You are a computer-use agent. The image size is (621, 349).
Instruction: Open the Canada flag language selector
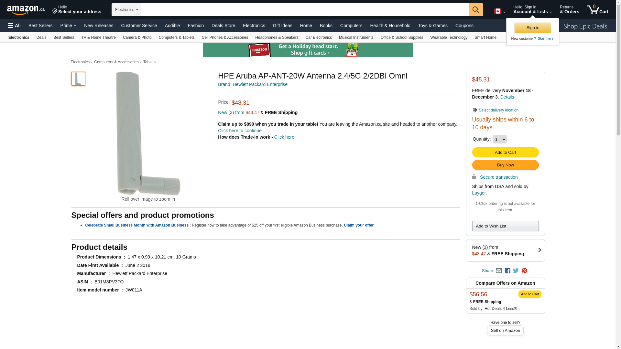[x=500, y=11]
